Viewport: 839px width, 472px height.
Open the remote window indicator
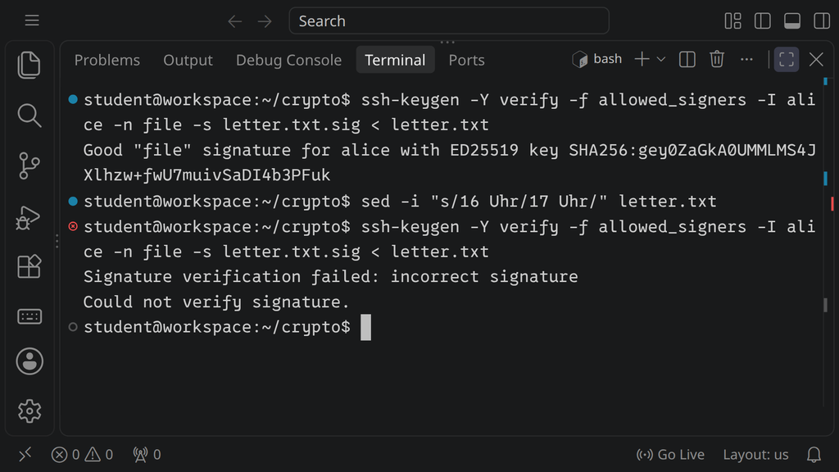25,454
